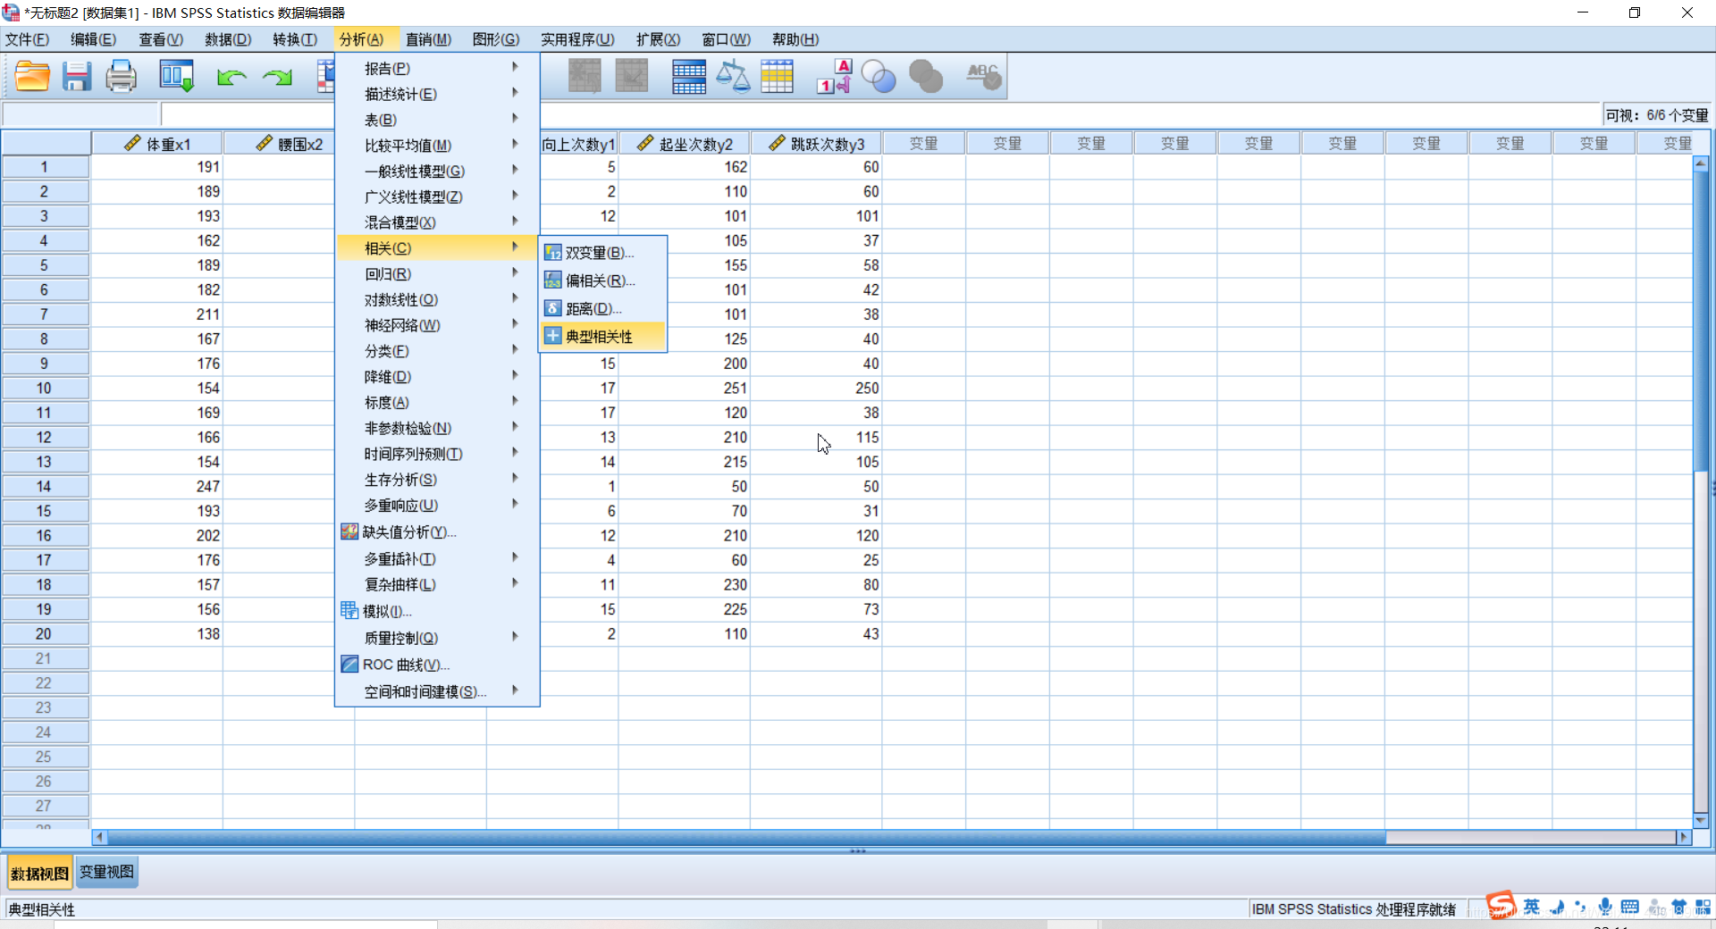Select 典型相关性 in the correlate submenu
Screen dimensions: 1716x929
602,337
